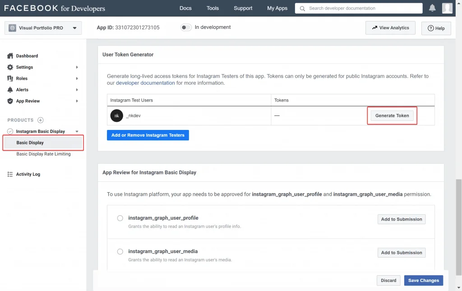Click the notifications bell icon
Image resolution: width=462 pixels, height=291 pixels.
tap(432, 8)
